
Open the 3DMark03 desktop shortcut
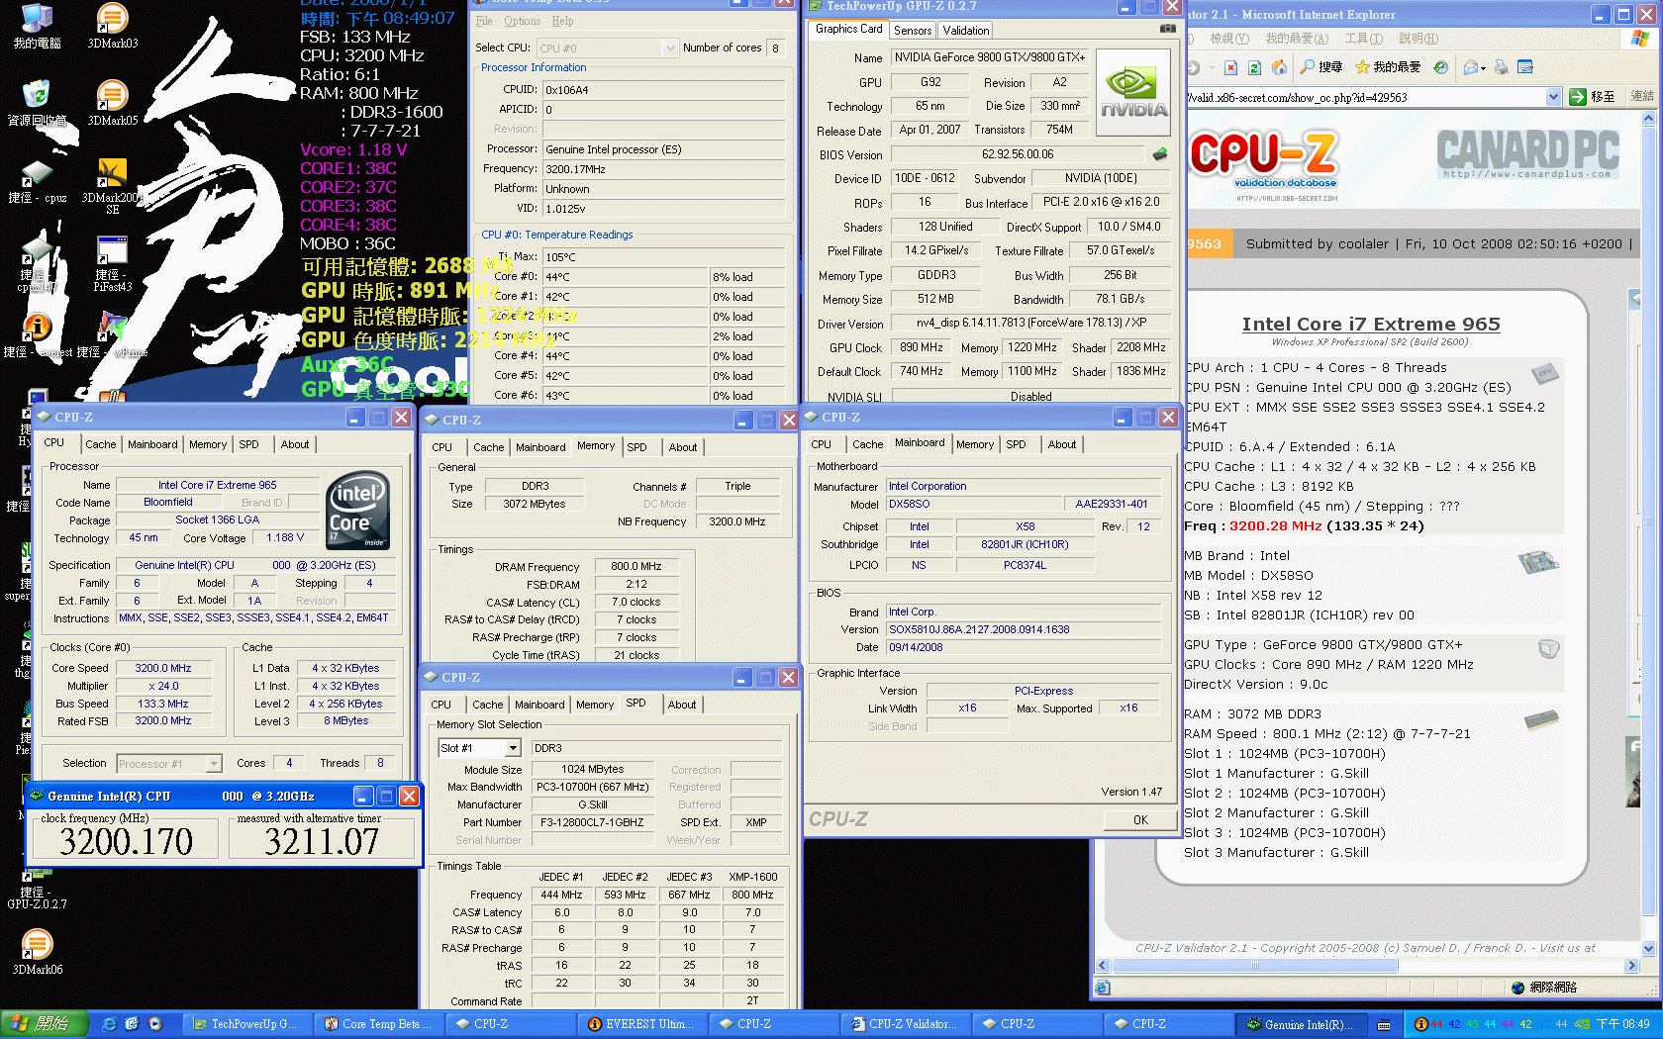click(x=112, y=25)
